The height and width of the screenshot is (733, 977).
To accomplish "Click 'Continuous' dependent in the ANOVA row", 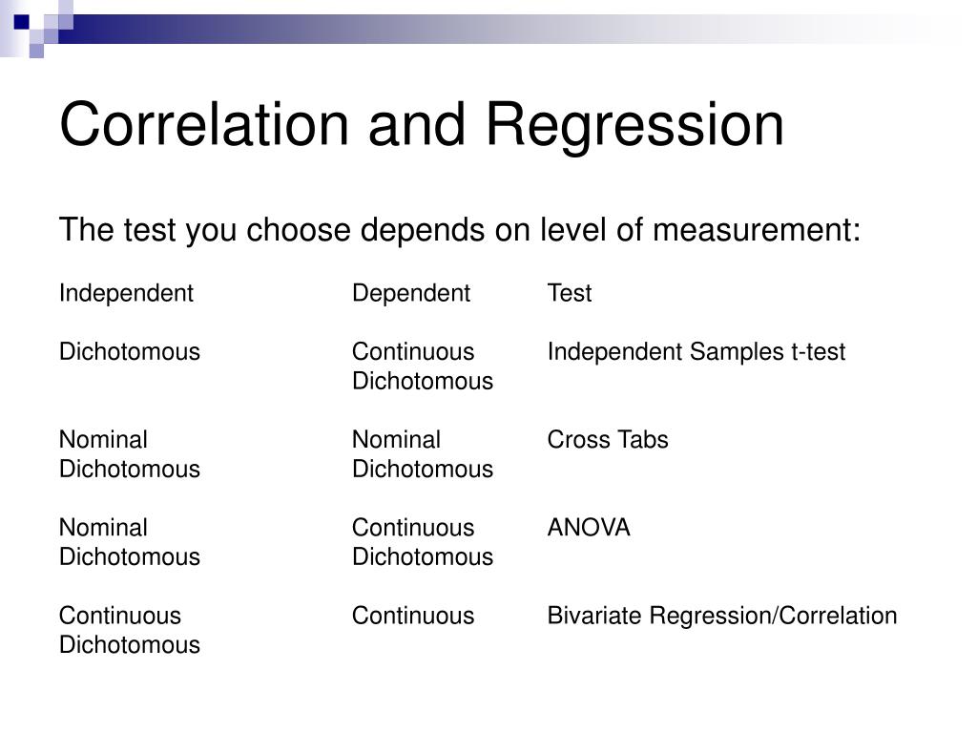I will pos(413,527).
